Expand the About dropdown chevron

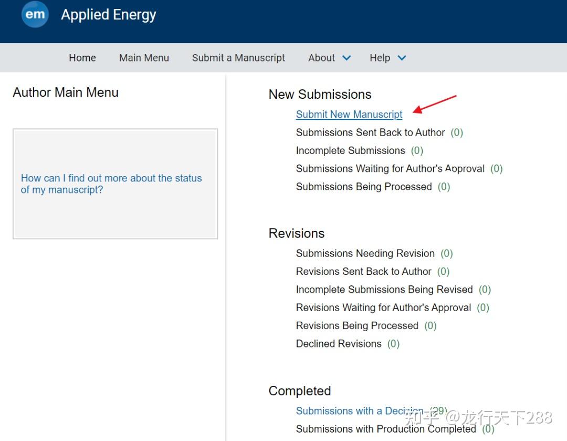tap(346, 58)
